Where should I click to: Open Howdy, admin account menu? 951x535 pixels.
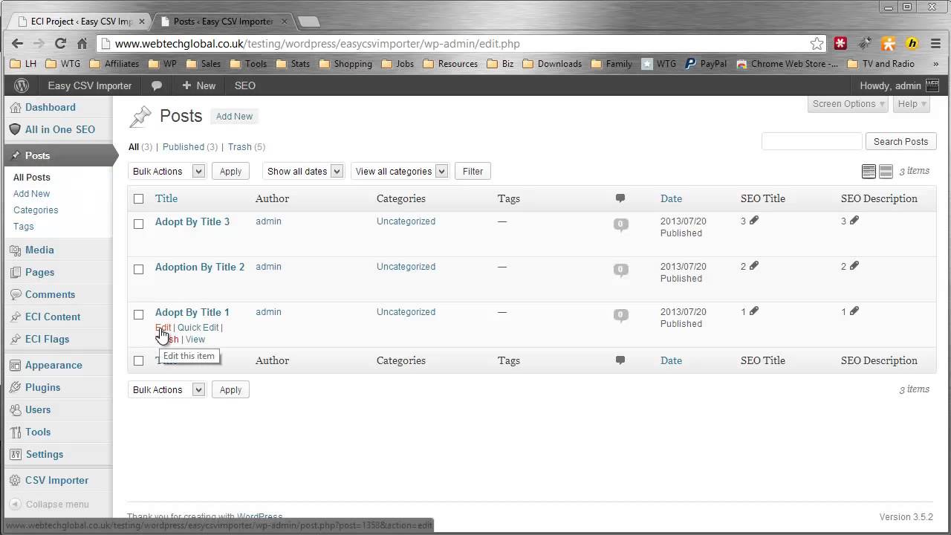(899, 85)
